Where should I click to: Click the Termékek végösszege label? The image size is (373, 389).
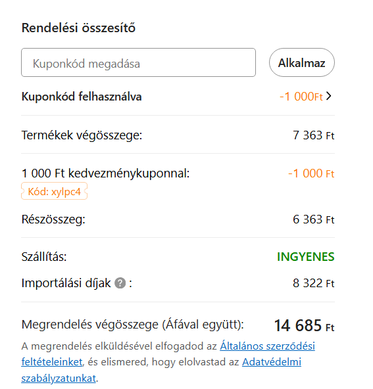click(x=82, y=135)
